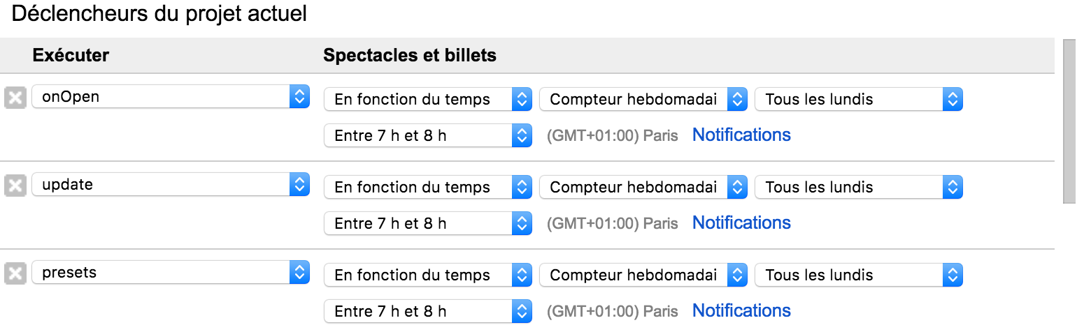This screenshot has height=332, width=1077.
Task: Open first row's 'En fonction du temps' dropdown
Action: coord(428,99)
